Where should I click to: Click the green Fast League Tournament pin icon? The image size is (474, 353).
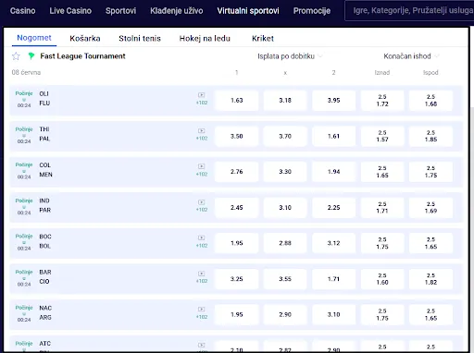(31, 56)
